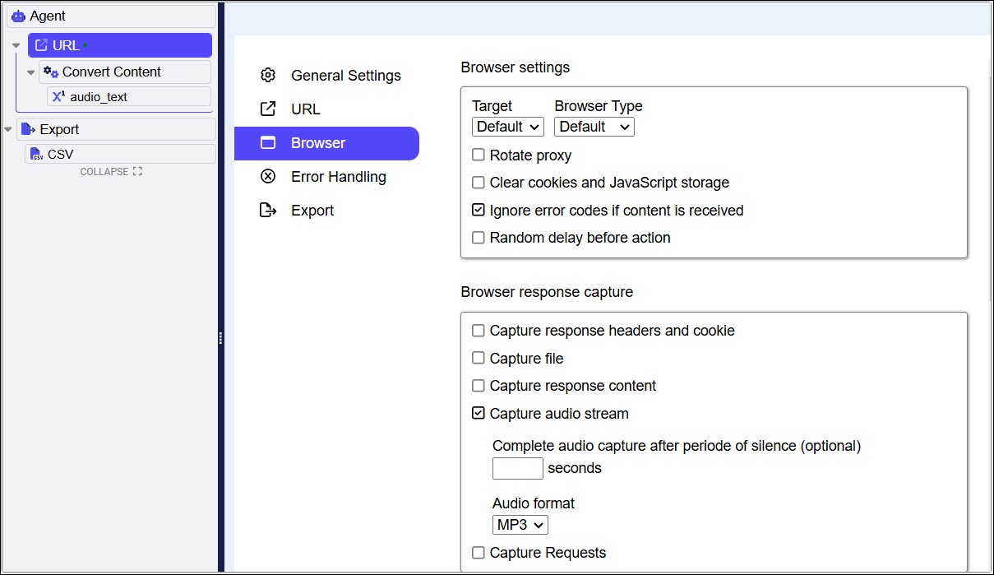Click the gears icon beside Convert Content
This screenshot has width=994, height=575.
(51, 72)
